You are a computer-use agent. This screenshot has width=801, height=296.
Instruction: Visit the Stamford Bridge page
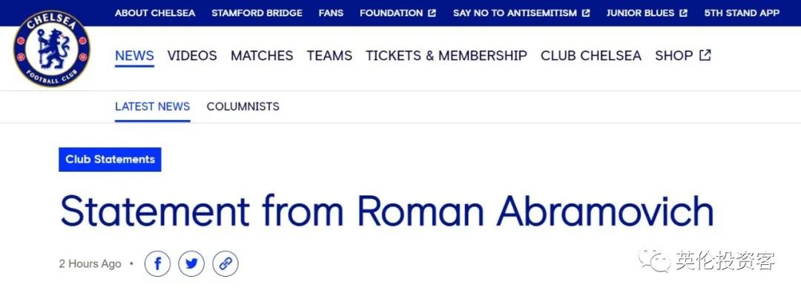[257, 13]
